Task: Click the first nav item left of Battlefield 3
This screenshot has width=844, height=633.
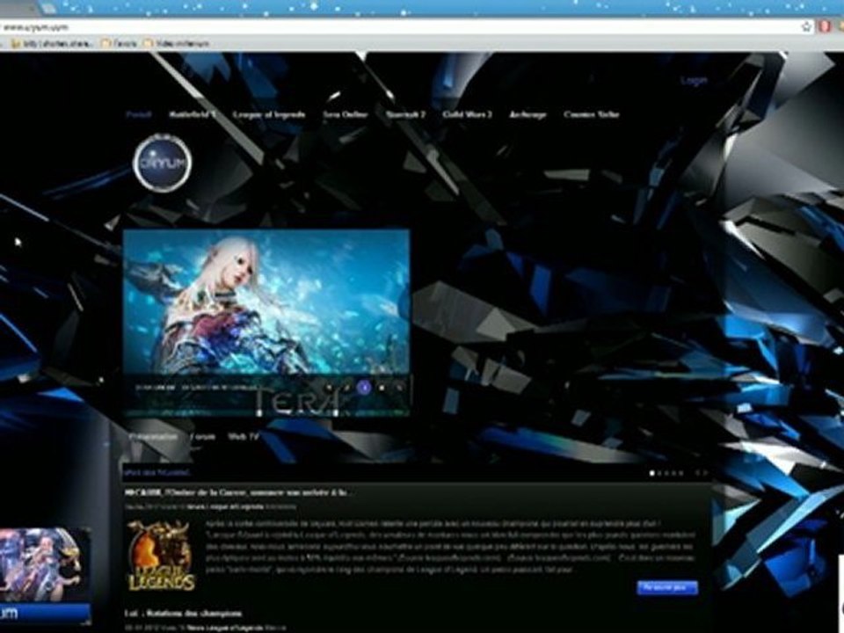Action: [139, 114]
